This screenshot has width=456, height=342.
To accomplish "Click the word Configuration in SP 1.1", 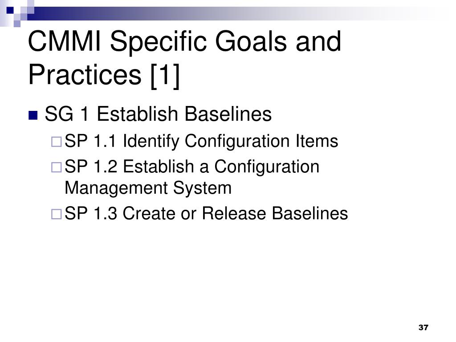I will [x=237, y=142].
